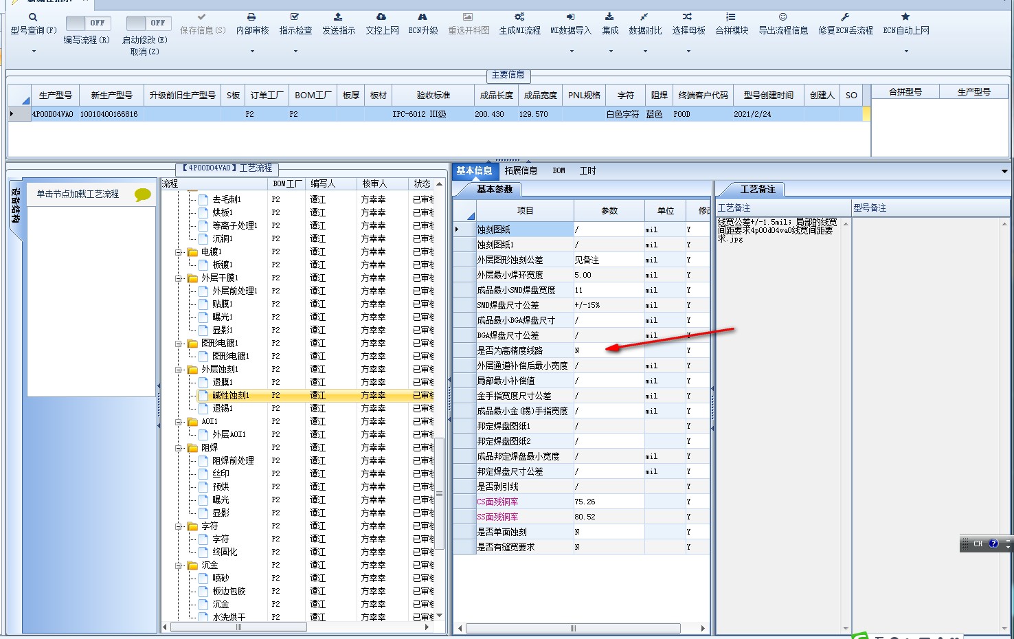The width and height of the screenshot is (1014, 639).
Task: Click the 外层最小焊环宽度 value 5.00
Action: [x=609, y=275]
